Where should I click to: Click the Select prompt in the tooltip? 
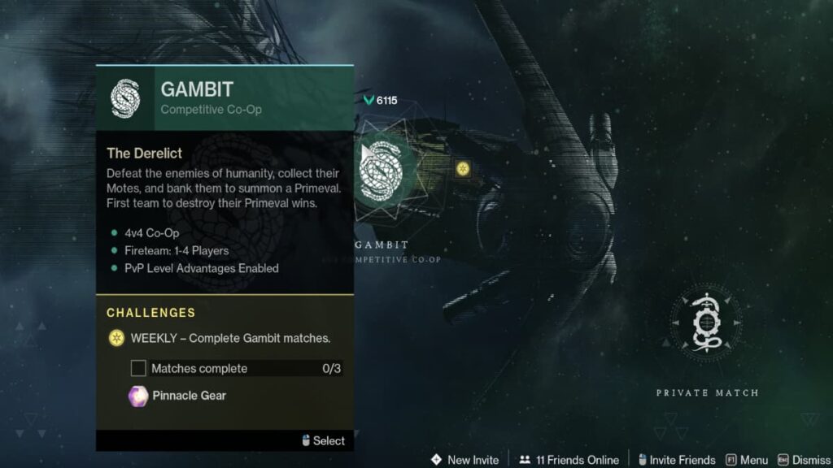(323, 440)
